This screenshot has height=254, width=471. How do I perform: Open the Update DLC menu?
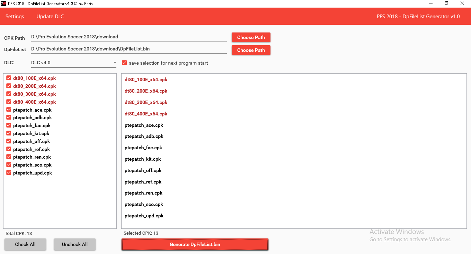50,17
